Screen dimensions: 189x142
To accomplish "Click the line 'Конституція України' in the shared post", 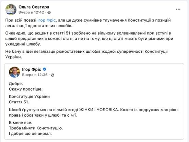I will (x=29, y=96).
